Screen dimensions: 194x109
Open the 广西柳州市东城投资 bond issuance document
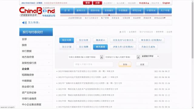pos(90,83)
